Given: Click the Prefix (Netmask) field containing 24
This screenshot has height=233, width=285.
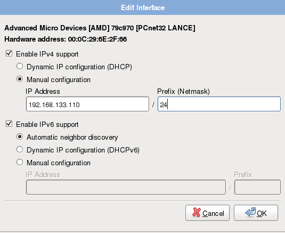Looking at the screenshot, I should pyautogui.click(x=219, y=104).
